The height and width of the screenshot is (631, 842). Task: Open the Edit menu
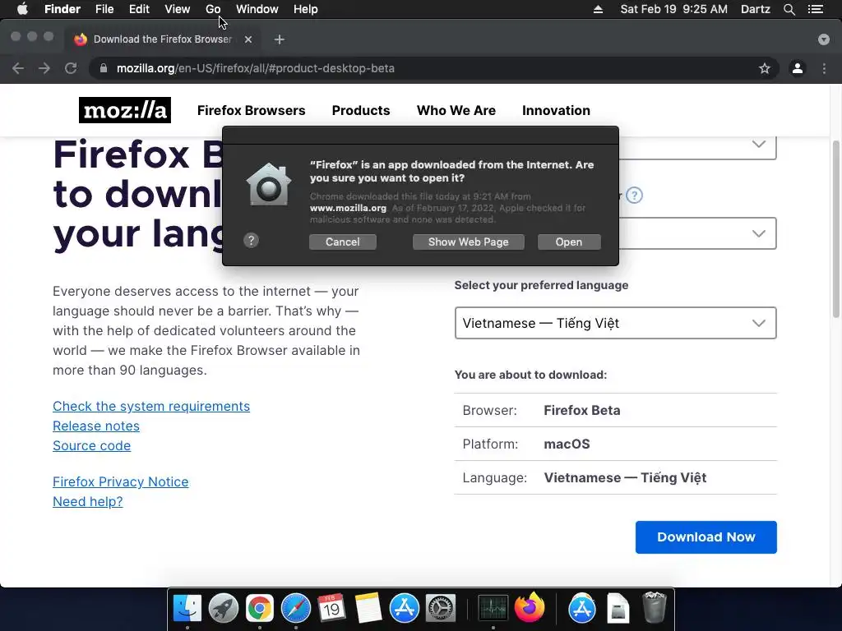coord(139,9)
